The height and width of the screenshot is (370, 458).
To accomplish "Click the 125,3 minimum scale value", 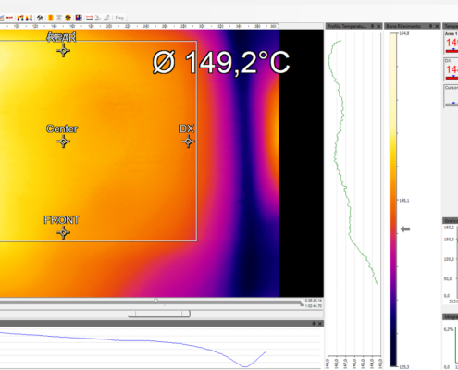I will click(404, 367).
